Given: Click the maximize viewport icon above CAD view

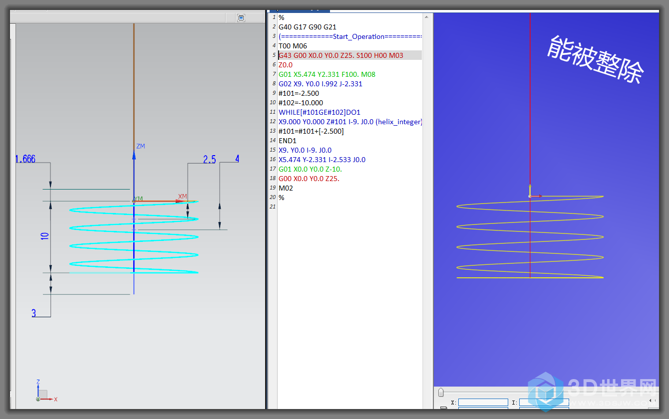Looking at the screenshot, I should click(x=241, y=18).
